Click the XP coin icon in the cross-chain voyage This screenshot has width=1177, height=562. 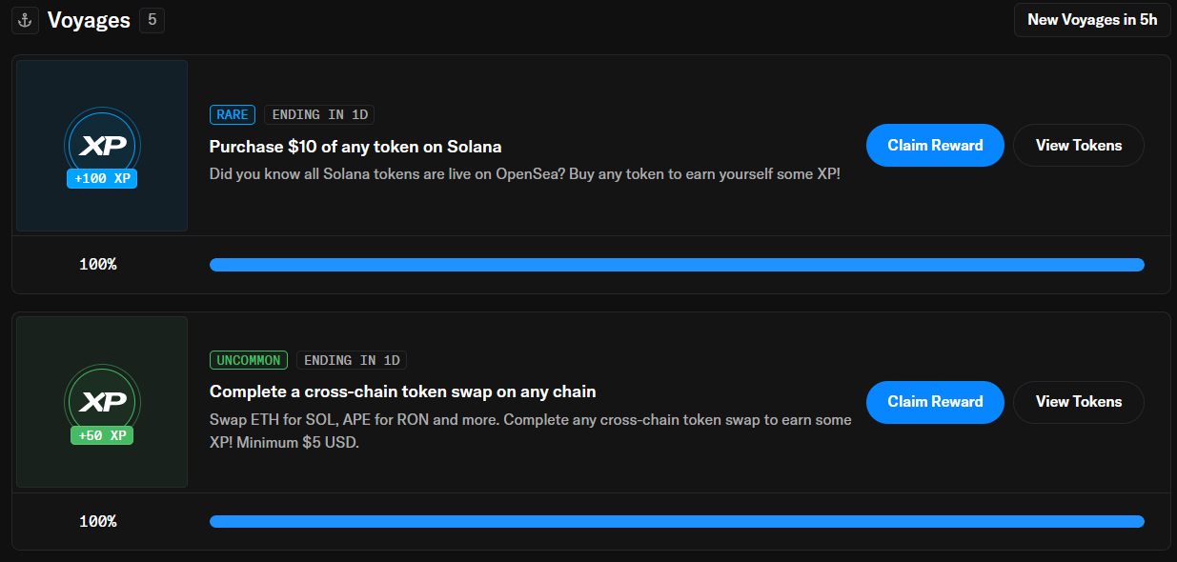(x=102, y=400)
